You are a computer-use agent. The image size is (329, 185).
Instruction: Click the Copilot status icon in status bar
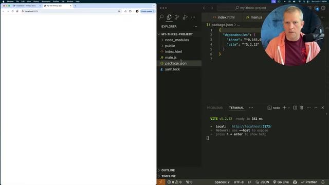[295, 182]
